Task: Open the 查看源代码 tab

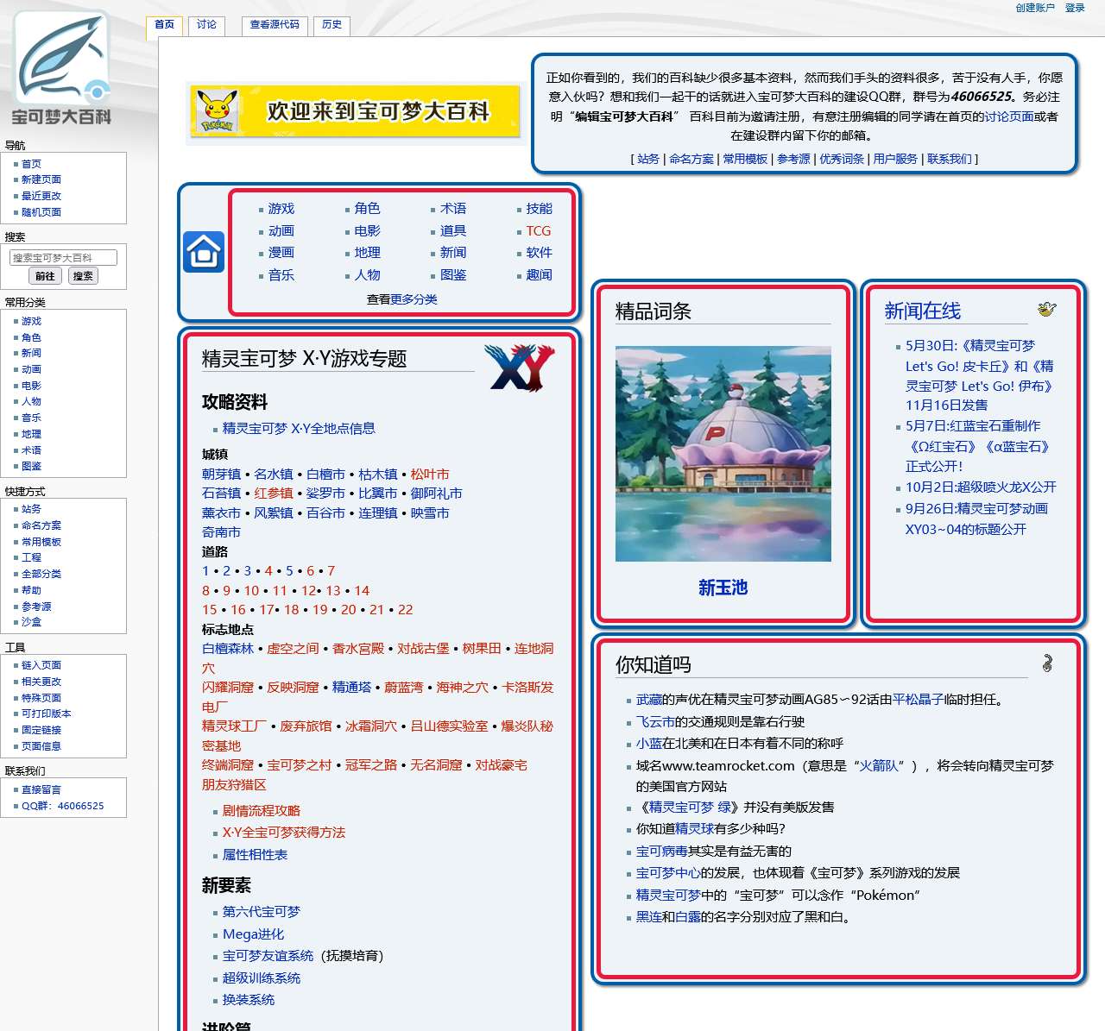Action: (x=275, y=25)
